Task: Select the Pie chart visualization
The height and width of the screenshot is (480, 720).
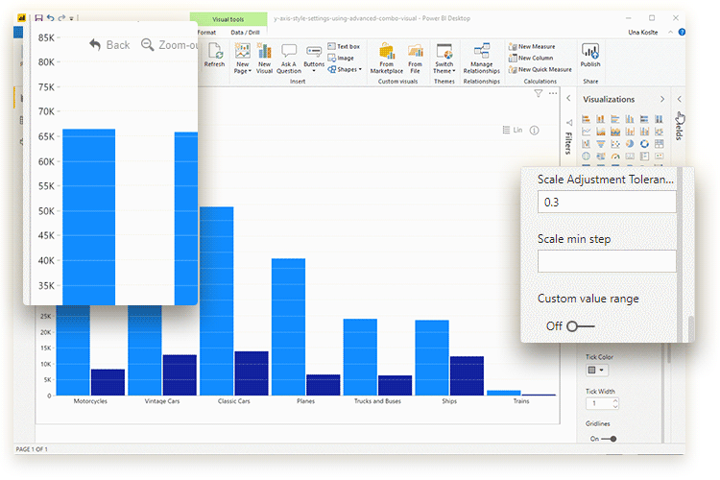Action: pyautogui.click(x=630, y=144)
